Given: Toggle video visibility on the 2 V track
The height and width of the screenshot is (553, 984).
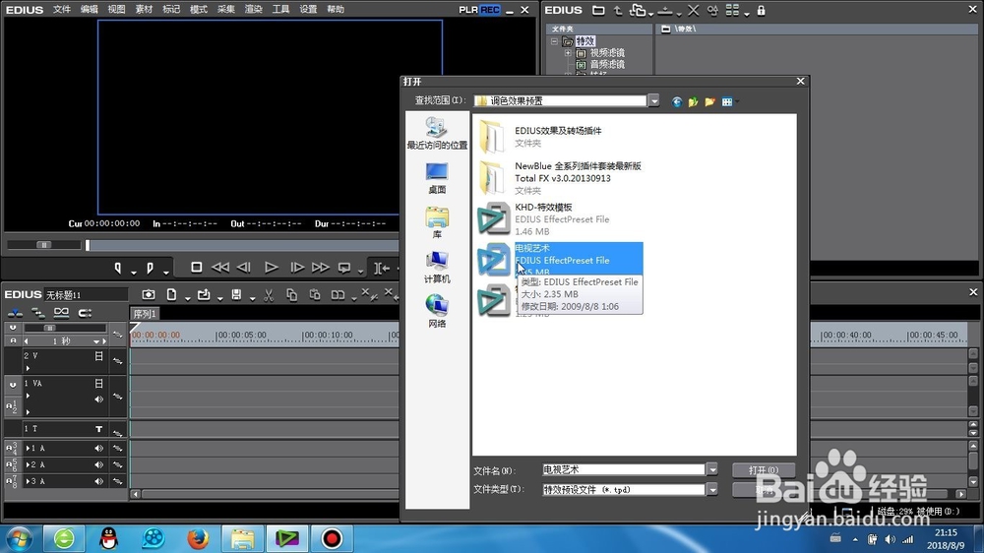Looking at the screenshot, I should pyautogui.click(x=99, y=356).
